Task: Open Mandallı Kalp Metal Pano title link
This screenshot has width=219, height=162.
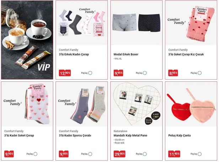Action: [x=130, y=135]
